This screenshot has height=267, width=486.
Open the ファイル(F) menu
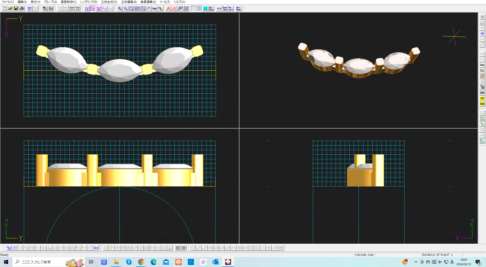coord(8,2)
